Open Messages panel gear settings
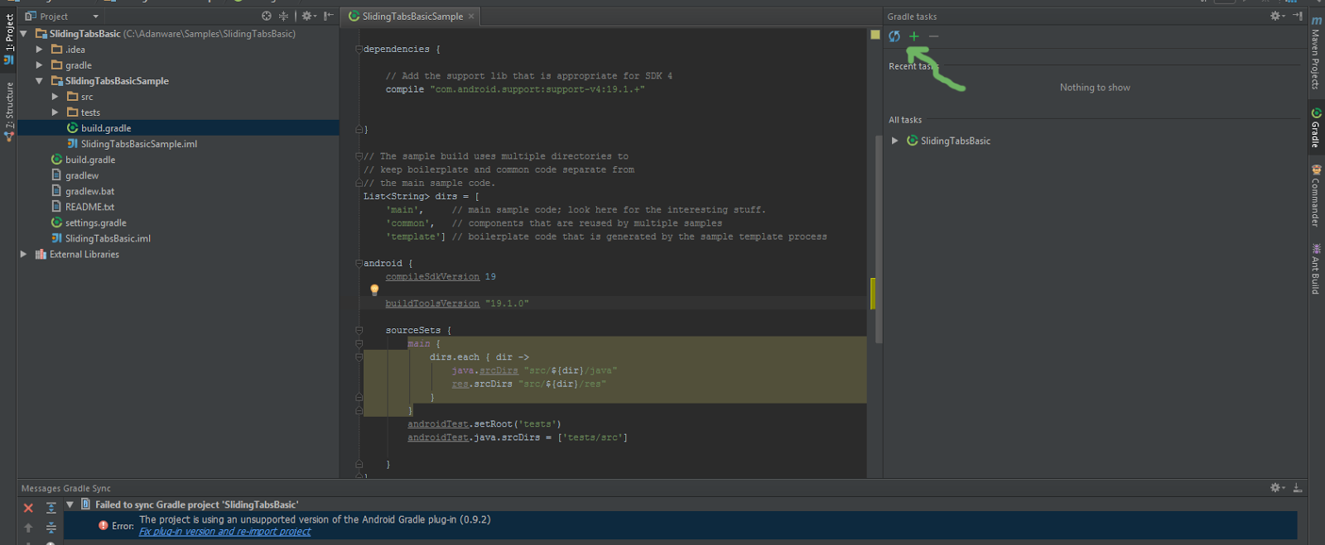Screen dimensions: 1325x545 pos(1278,488)
